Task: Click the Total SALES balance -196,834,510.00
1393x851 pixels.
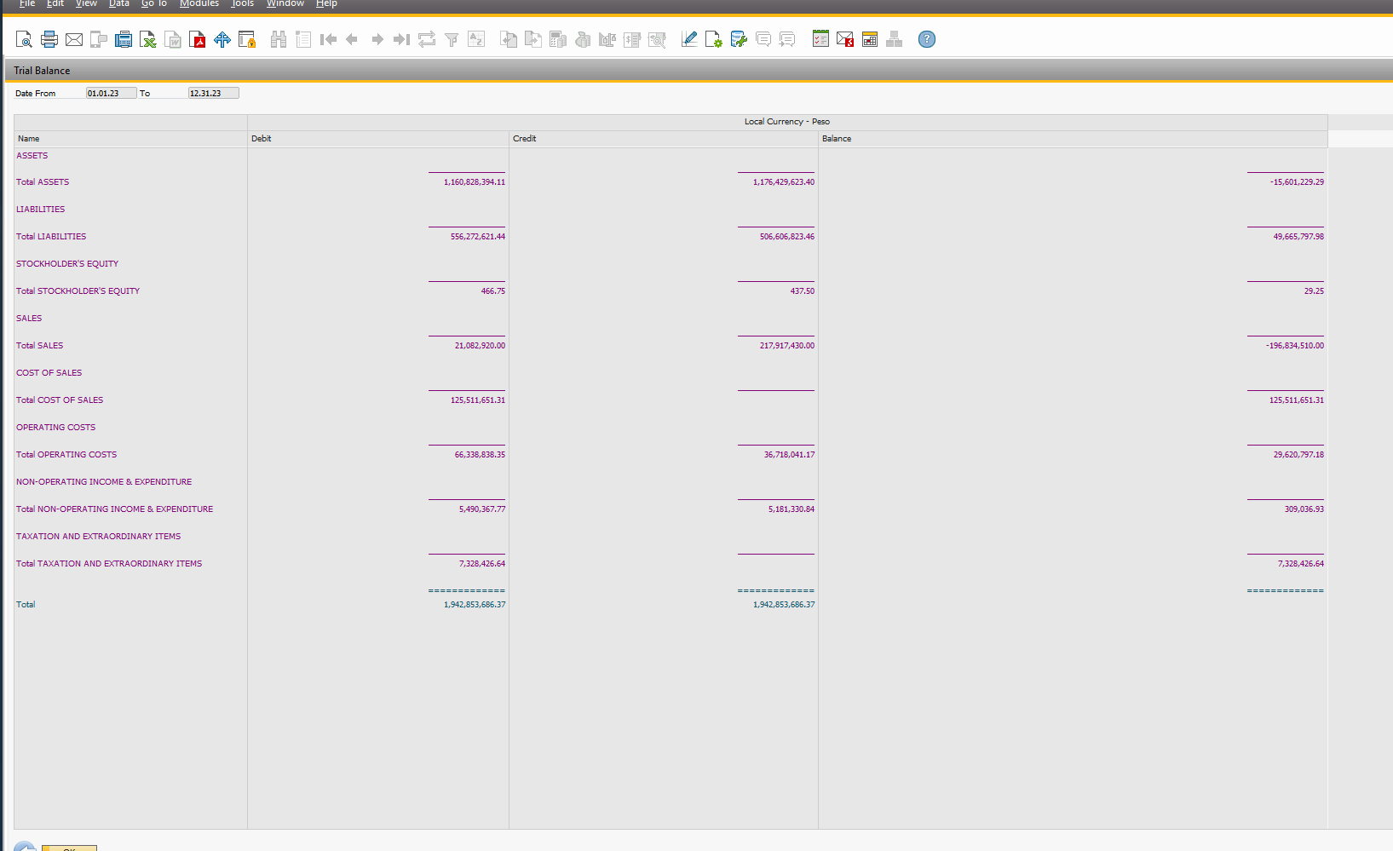Action: [1295, 346]
